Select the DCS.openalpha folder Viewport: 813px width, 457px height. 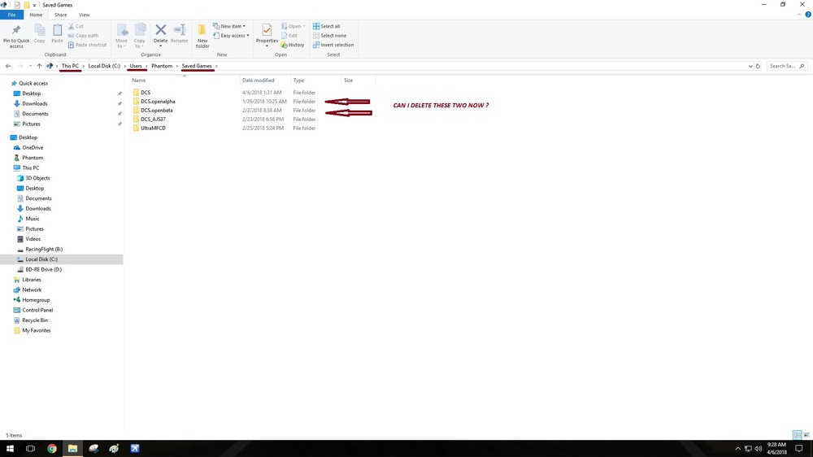pyautogui.click(x=158, y=101)
